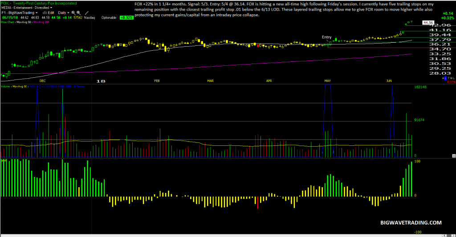Click the MovAvg 50 indicator label

(x=24, y=22)
